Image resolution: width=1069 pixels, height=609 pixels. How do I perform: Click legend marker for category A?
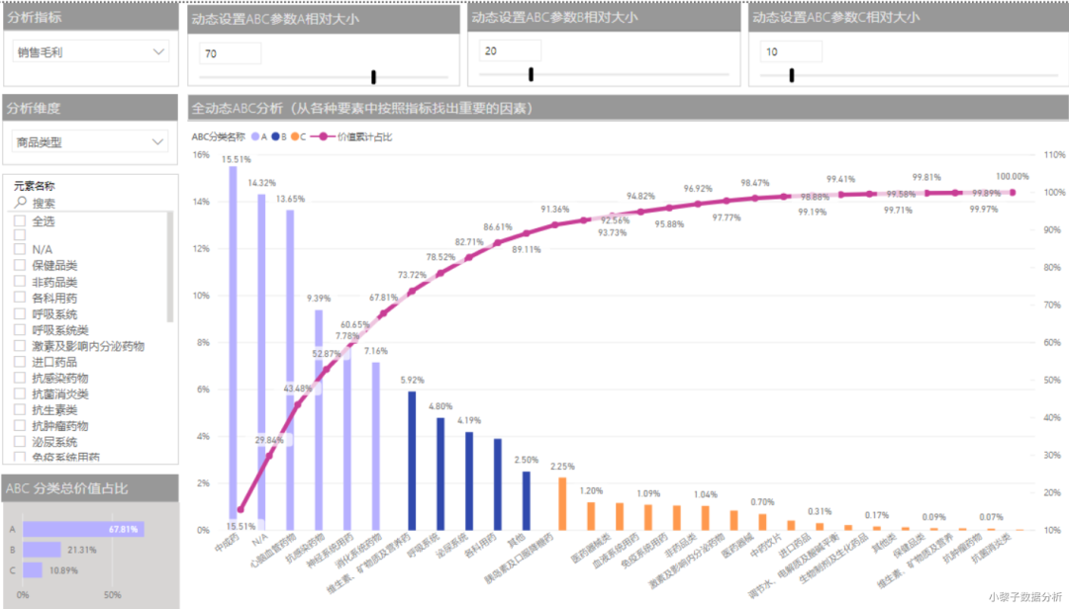click(255, 136)
